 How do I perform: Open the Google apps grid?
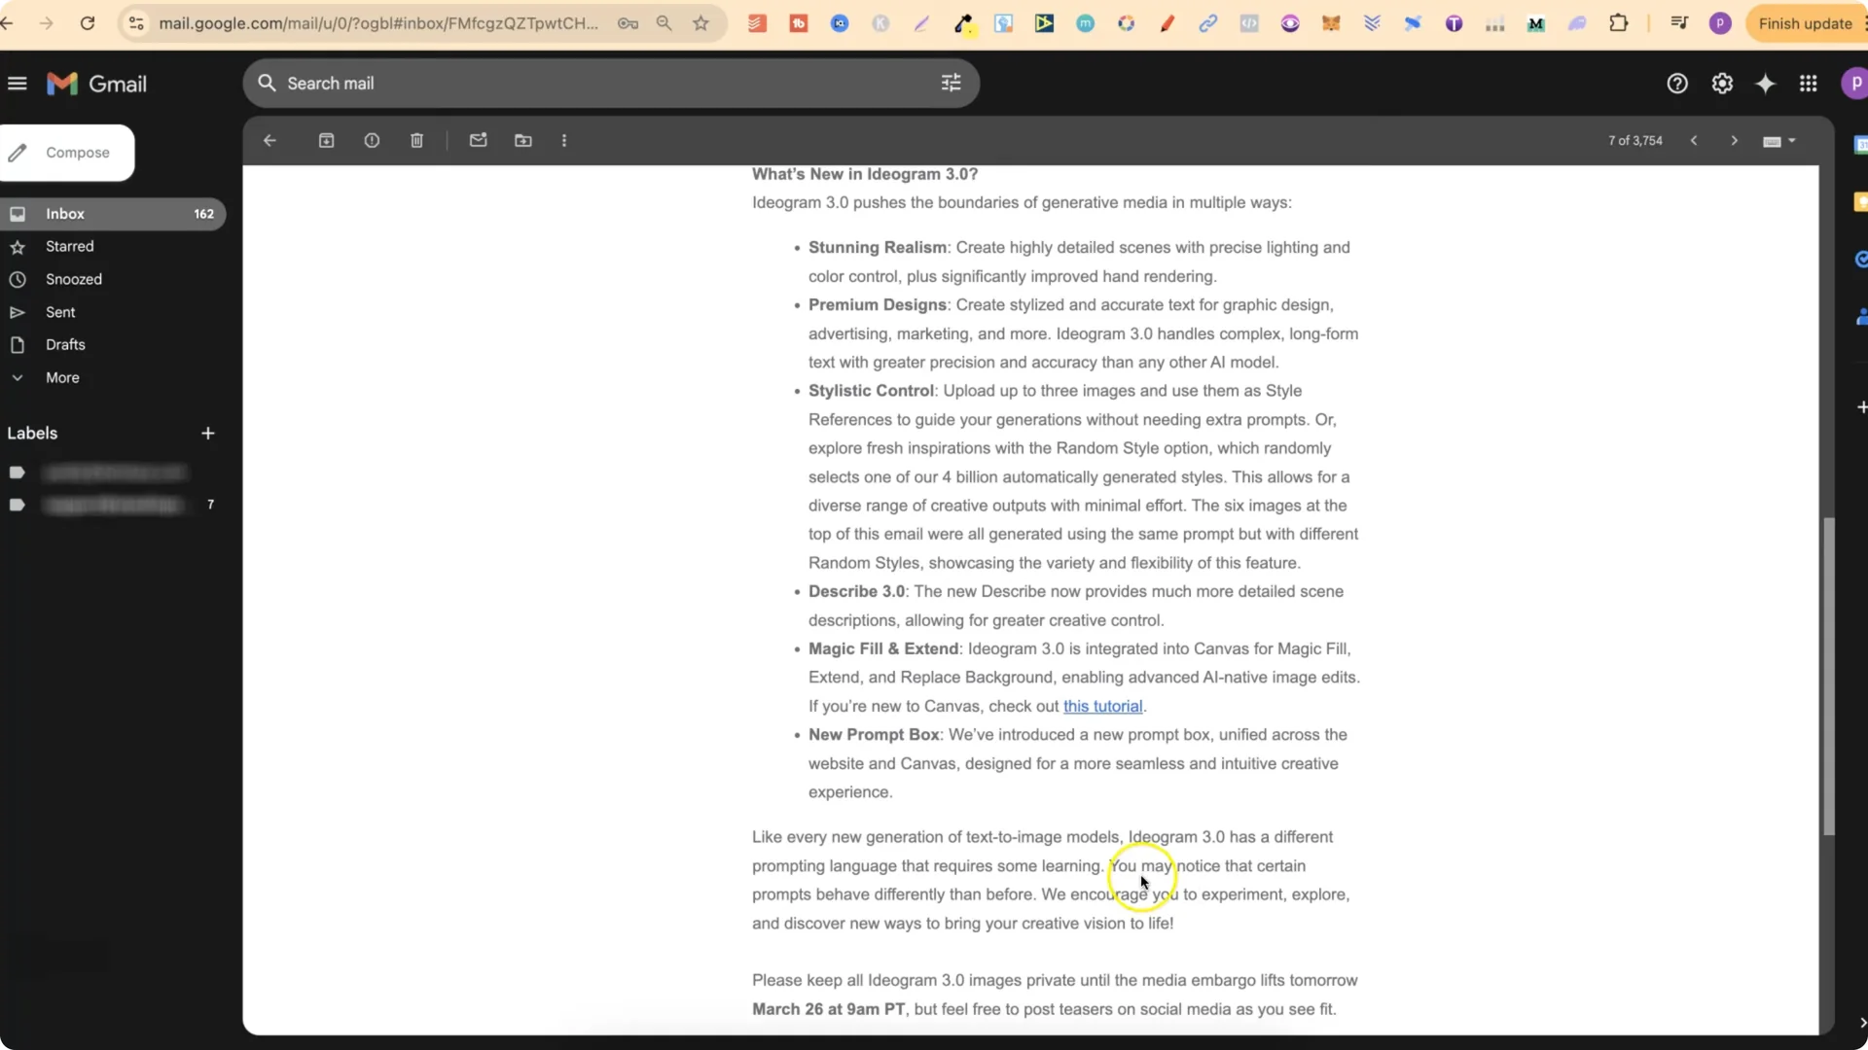[1809, 84]
